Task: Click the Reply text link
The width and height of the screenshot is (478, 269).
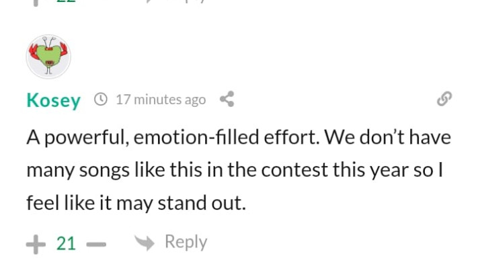Action: [x=186, y=242]
